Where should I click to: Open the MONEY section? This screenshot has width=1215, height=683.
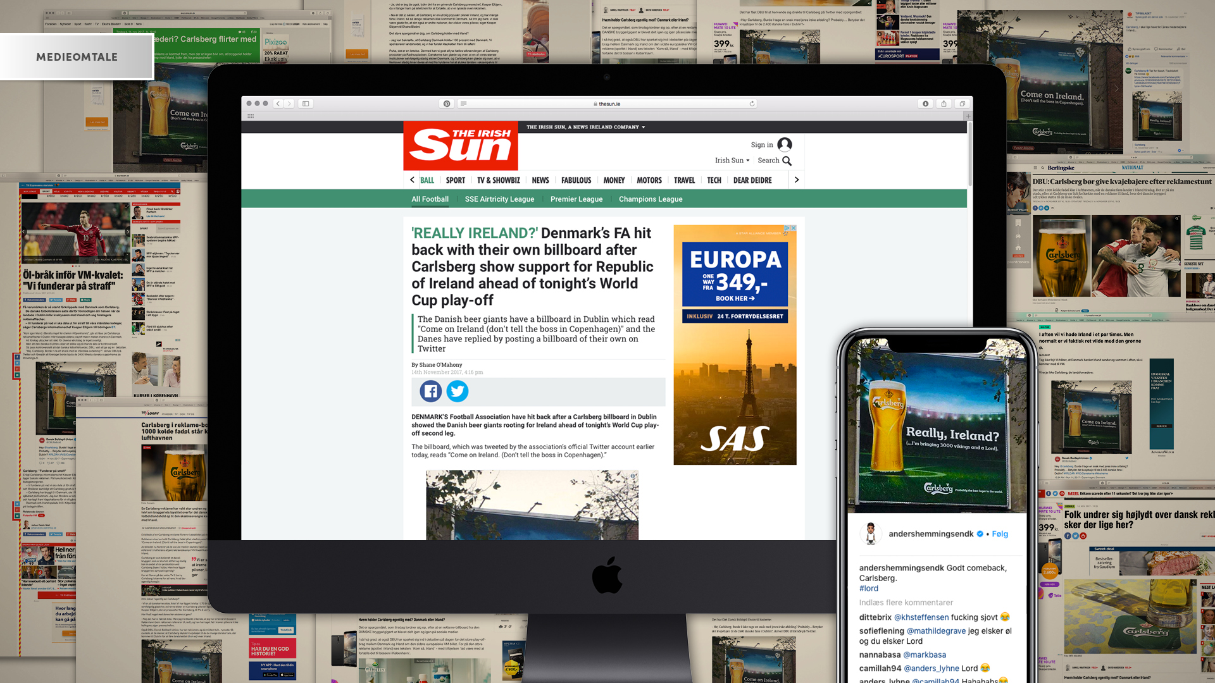[614, 180]
